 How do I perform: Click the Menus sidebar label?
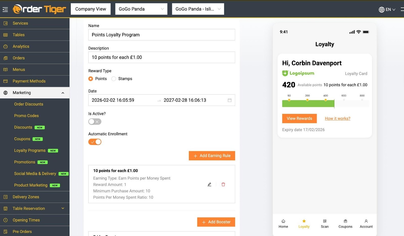click(19, 70)
